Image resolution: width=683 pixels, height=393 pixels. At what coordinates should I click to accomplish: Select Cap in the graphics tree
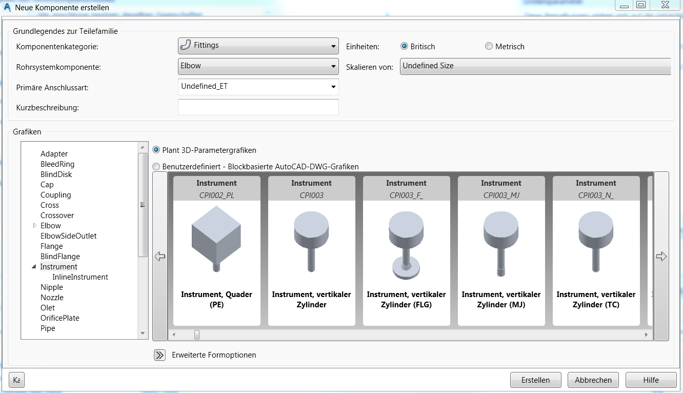pyautogui.click(x=47, y=185)
